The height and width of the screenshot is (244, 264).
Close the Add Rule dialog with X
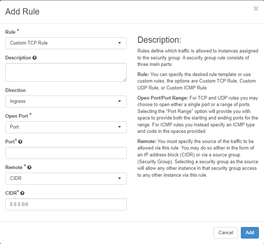click(x=256, y=9)
